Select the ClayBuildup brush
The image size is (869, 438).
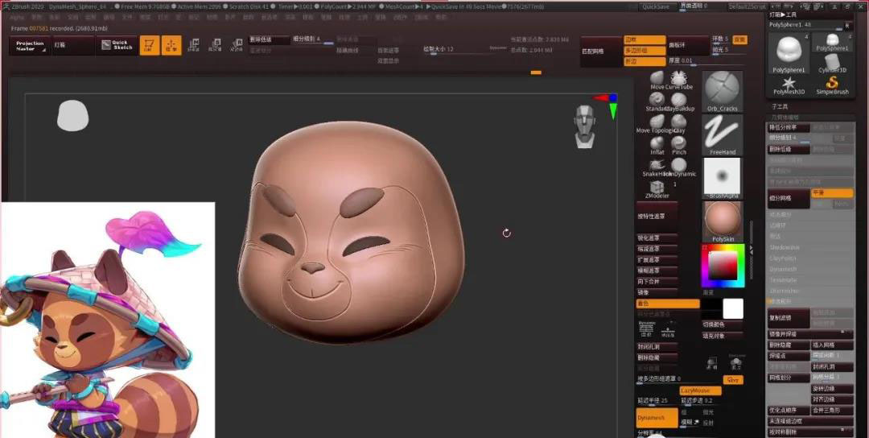click(x=678, y=100)
